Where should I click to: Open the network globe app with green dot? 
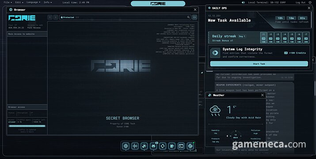(x=190, y=146)
